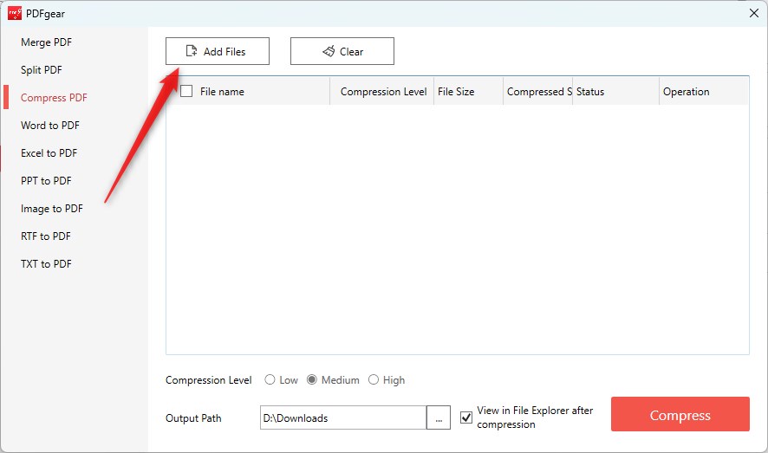
Task: Choose Excel to PDF option
Action: tap(49, 153)
